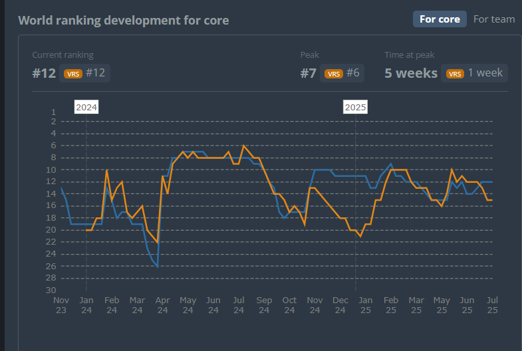Image resolution: width=522 pixels, height=351 pixels.
Task: Click the VRS badge next to peak #6
Action: (334, 74)
